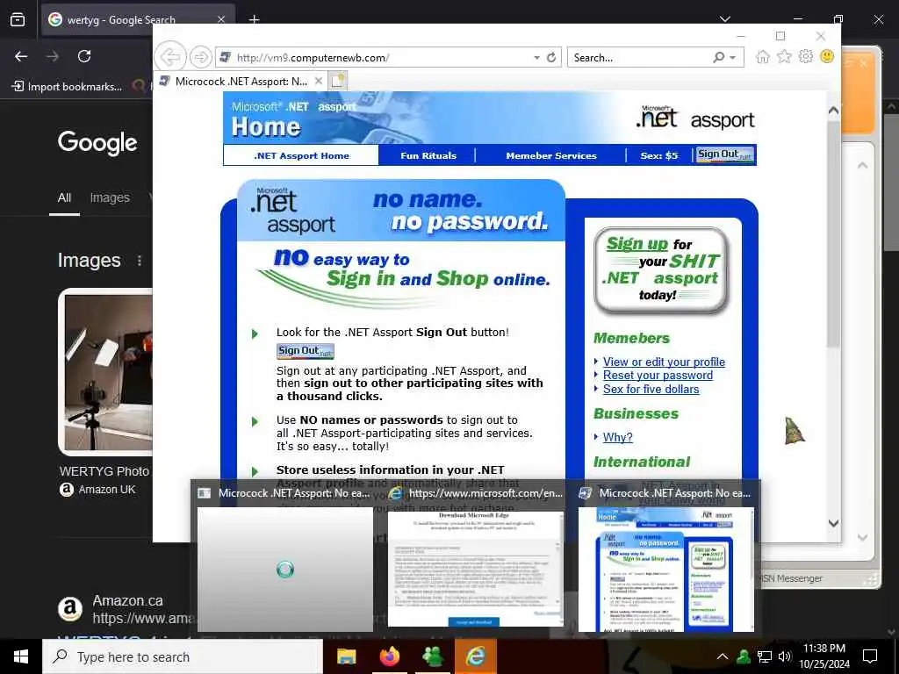Open the Memeber Services nav item
This screenshot has height=674, width=899.
point(551,155)
